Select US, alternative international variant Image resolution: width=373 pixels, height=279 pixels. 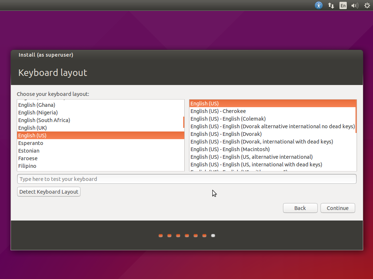point(272,157)
